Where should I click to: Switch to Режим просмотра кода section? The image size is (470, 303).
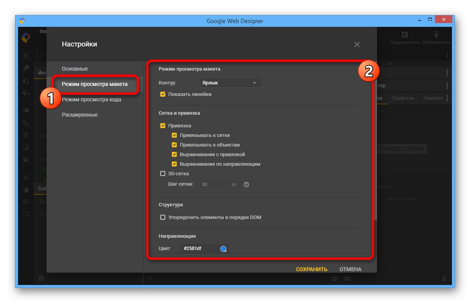point(92,99)
